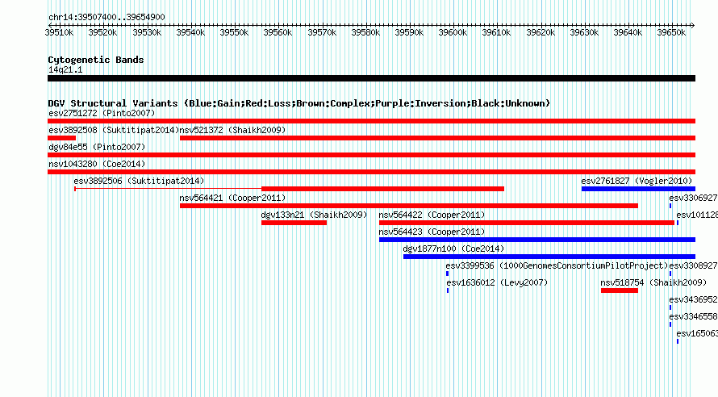Open the esv3892508 (Suktitipat2014) label
Screen dimensions: 718x397
click(x=114, y=130)
